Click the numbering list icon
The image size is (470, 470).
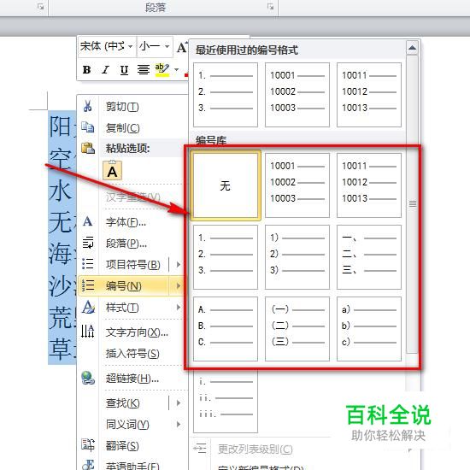click(88, 285)
